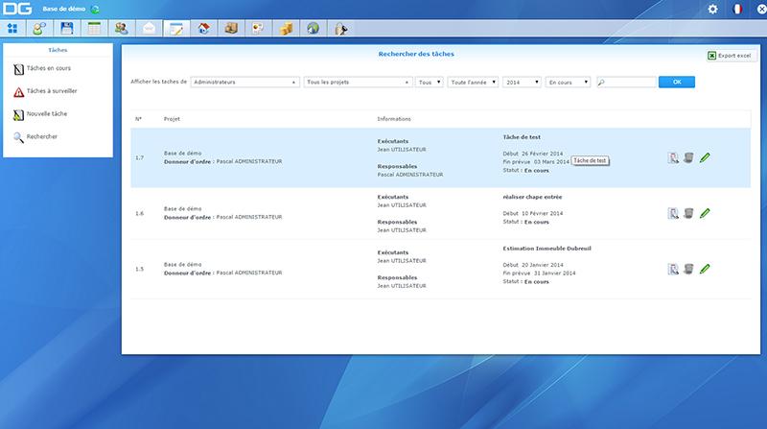Open the Administrateurs user dropdown
Viewport: 767px width, 429px height.
pyautogui.click(x=245, y=83)
